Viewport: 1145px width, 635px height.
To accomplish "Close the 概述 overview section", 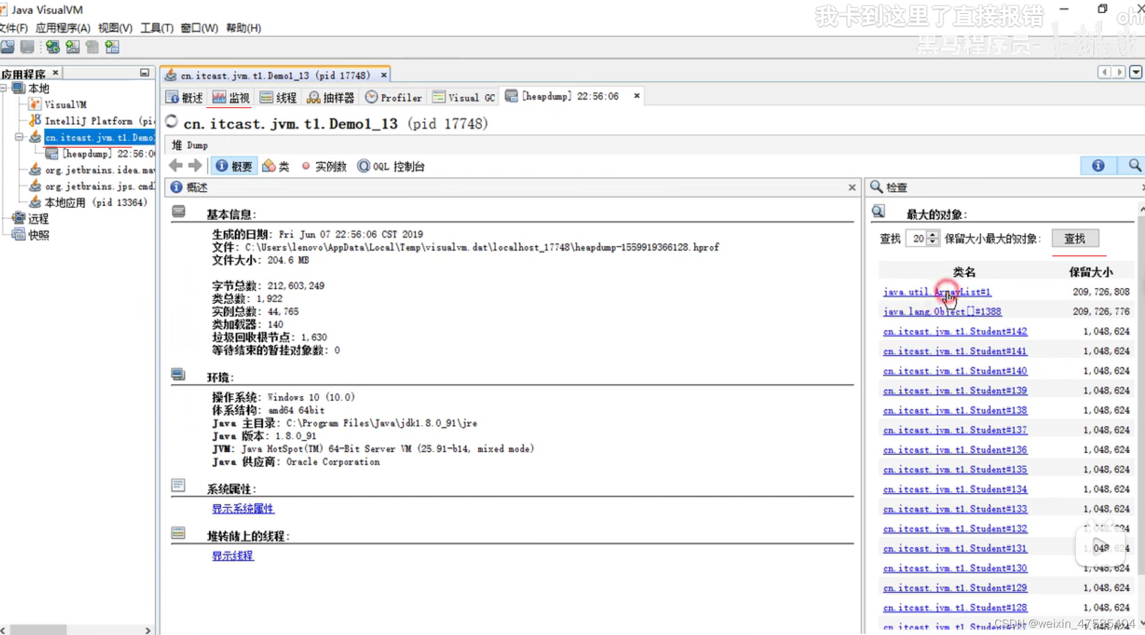I will [852, 187].
